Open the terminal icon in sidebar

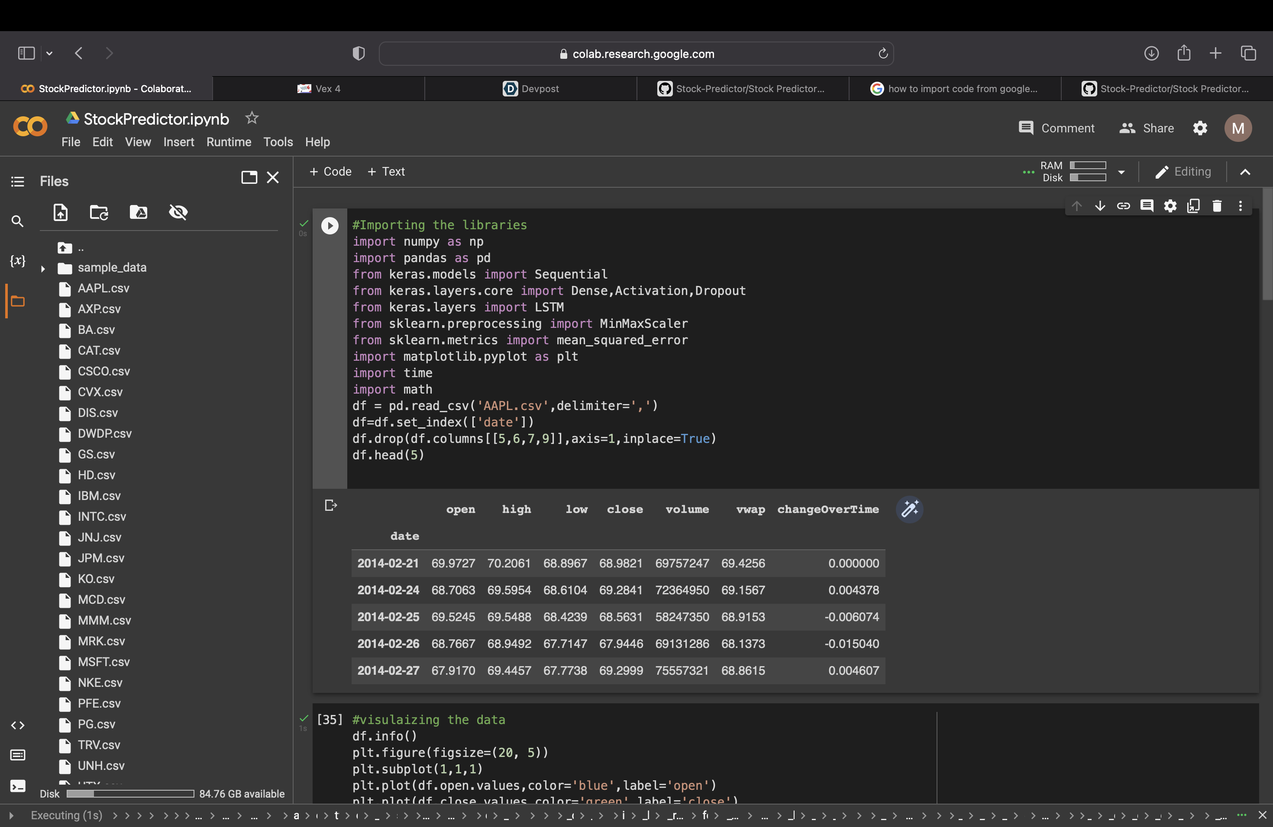point(18,786)
